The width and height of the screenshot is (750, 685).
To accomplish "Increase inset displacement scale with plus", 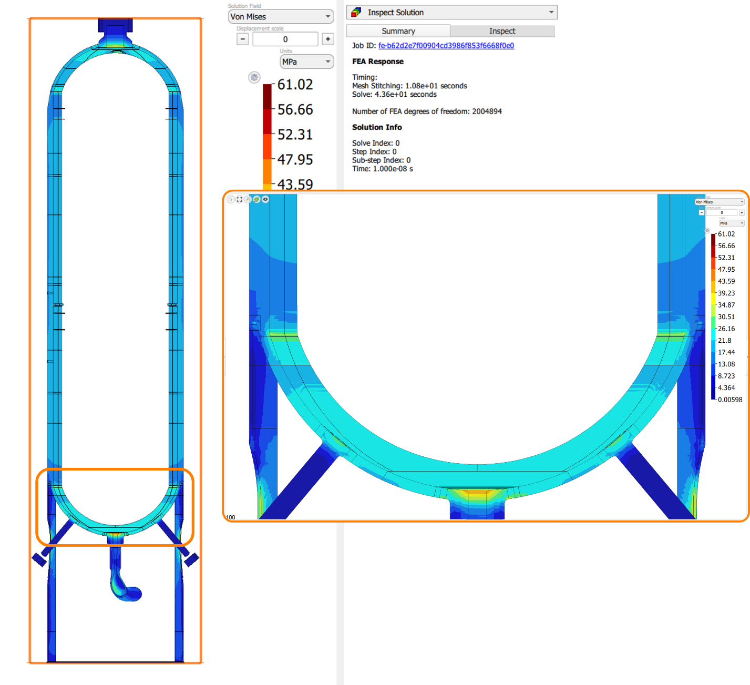I will [x=742, y=212].
